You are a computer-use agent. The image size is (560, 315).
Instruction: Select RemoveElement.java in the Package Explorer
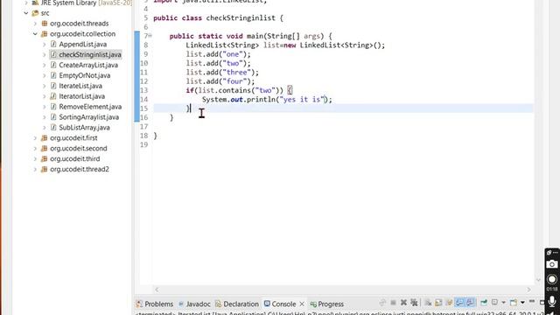[x=90, y=107]
